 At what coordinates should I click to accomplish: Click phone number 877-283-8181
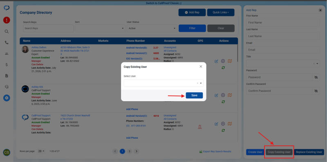point(139,126)
